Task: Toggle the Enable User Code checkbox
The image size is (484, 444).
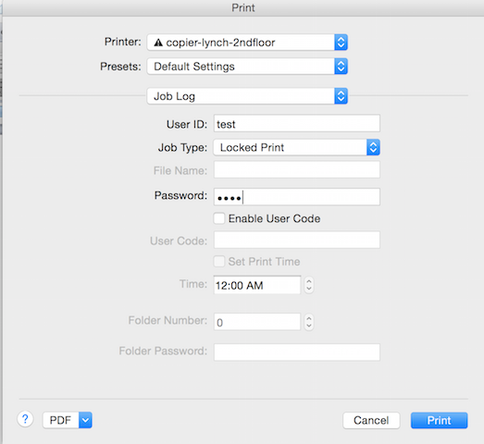Action: (x=219, y=218)
